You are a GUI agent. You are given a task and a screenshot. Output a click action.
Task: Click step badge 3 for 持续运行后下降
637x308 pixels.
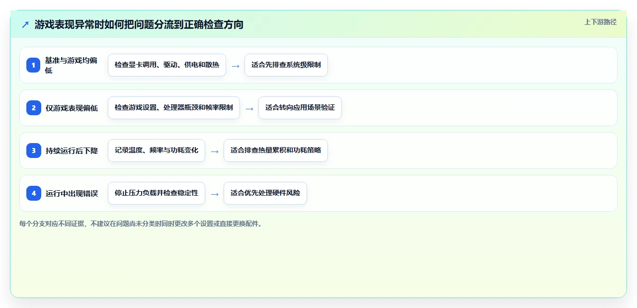(34, 151)
